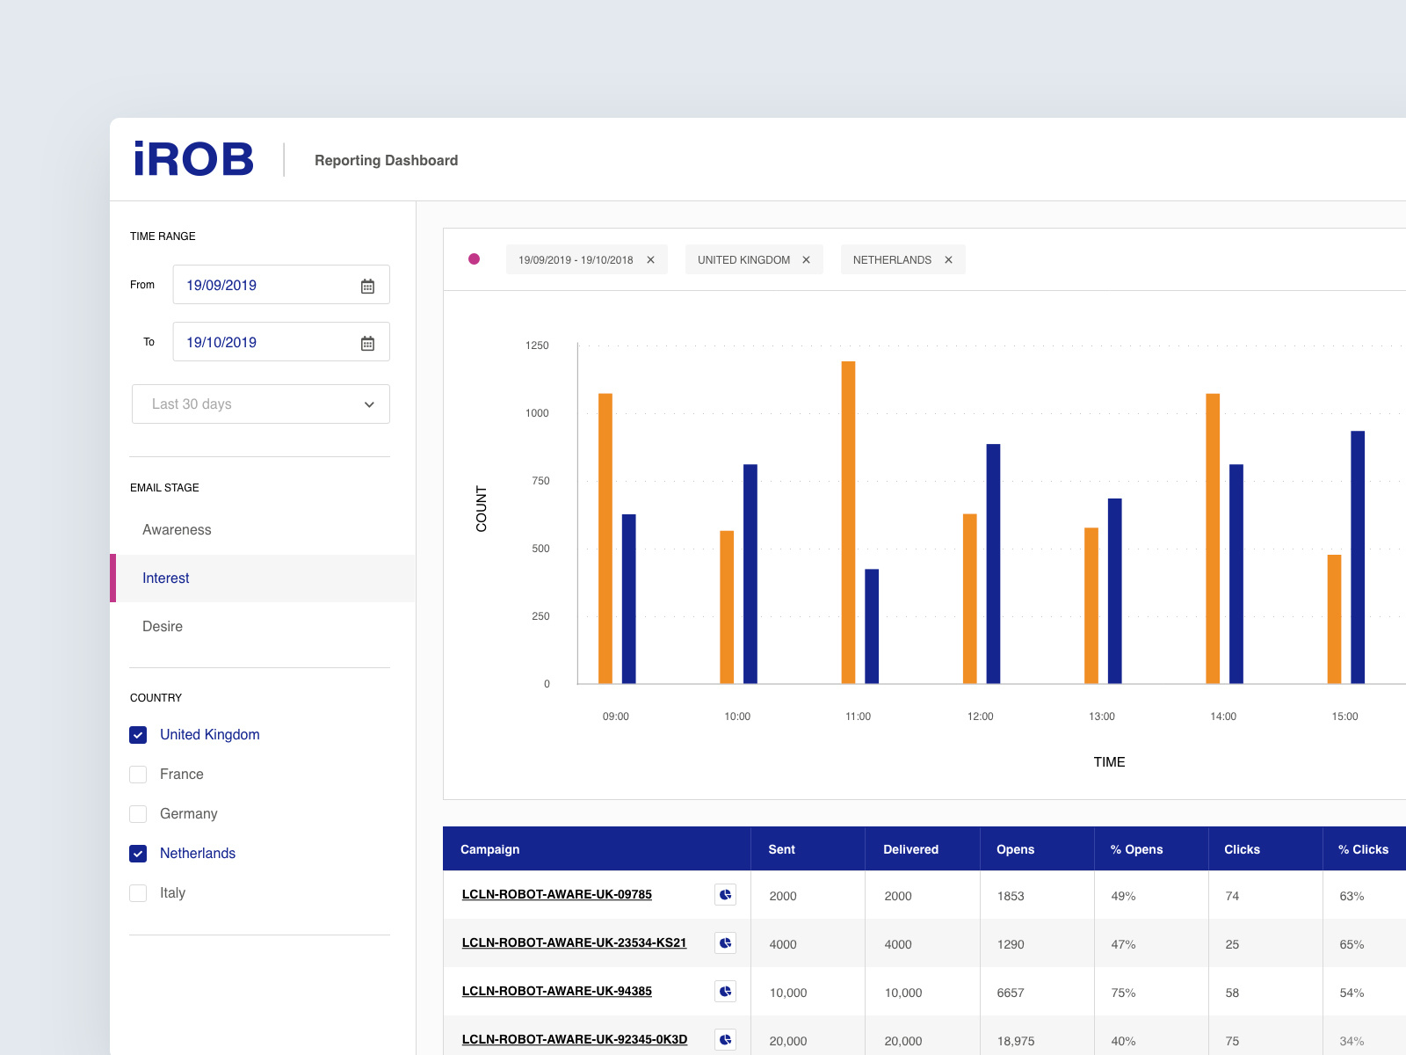Enable the France country filter
1406x1055 pixels.
coord(138,774)
